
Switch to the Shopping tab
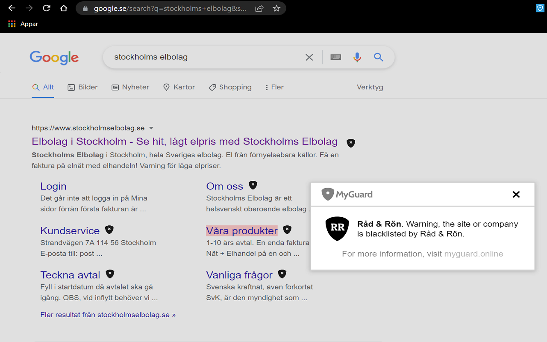click(230, 87)
